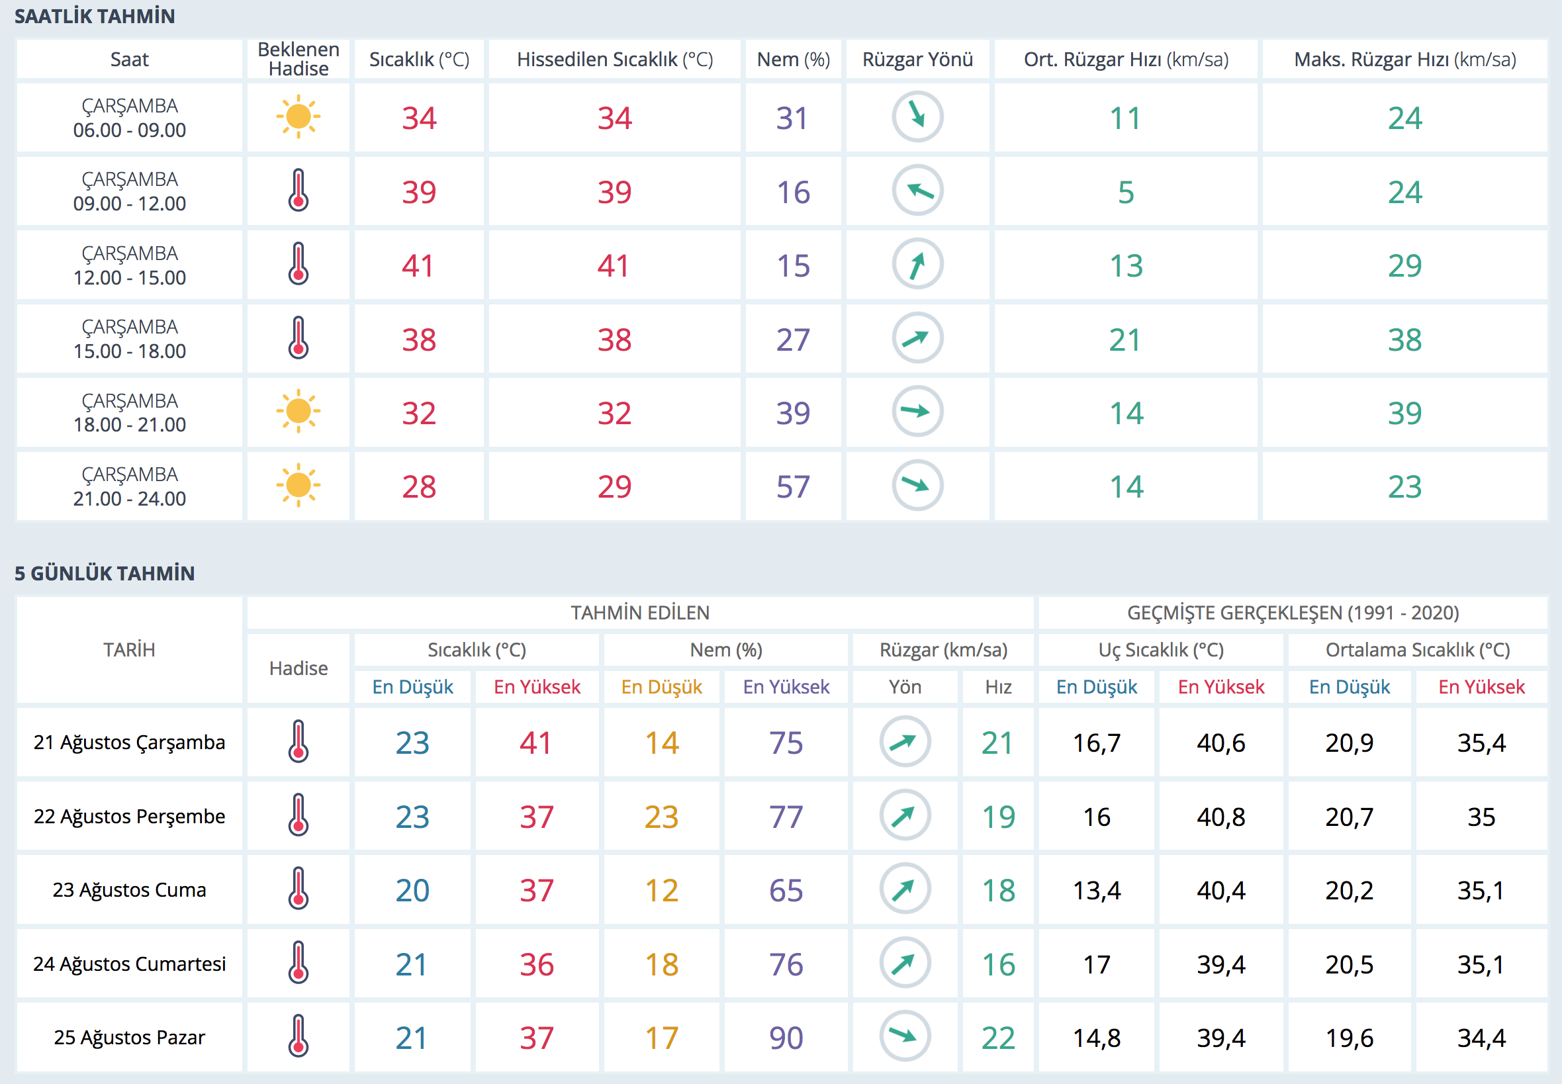Screen dimensions: 1562x1084
Task: Select the Rüzgar Yönü column header
Action: (x=917, y=60)
